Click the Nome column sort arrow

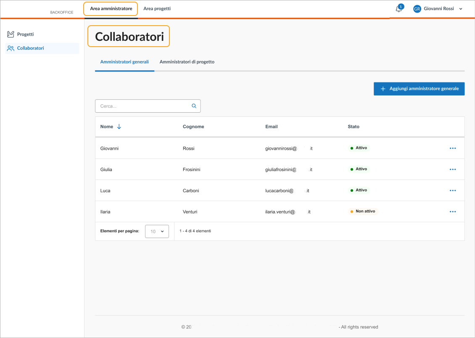click(x=119, y=127)
